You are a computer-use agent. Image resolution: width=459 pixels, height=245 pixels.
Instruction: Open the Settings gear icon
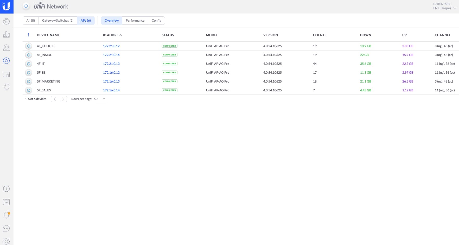(x=7, y=241)
